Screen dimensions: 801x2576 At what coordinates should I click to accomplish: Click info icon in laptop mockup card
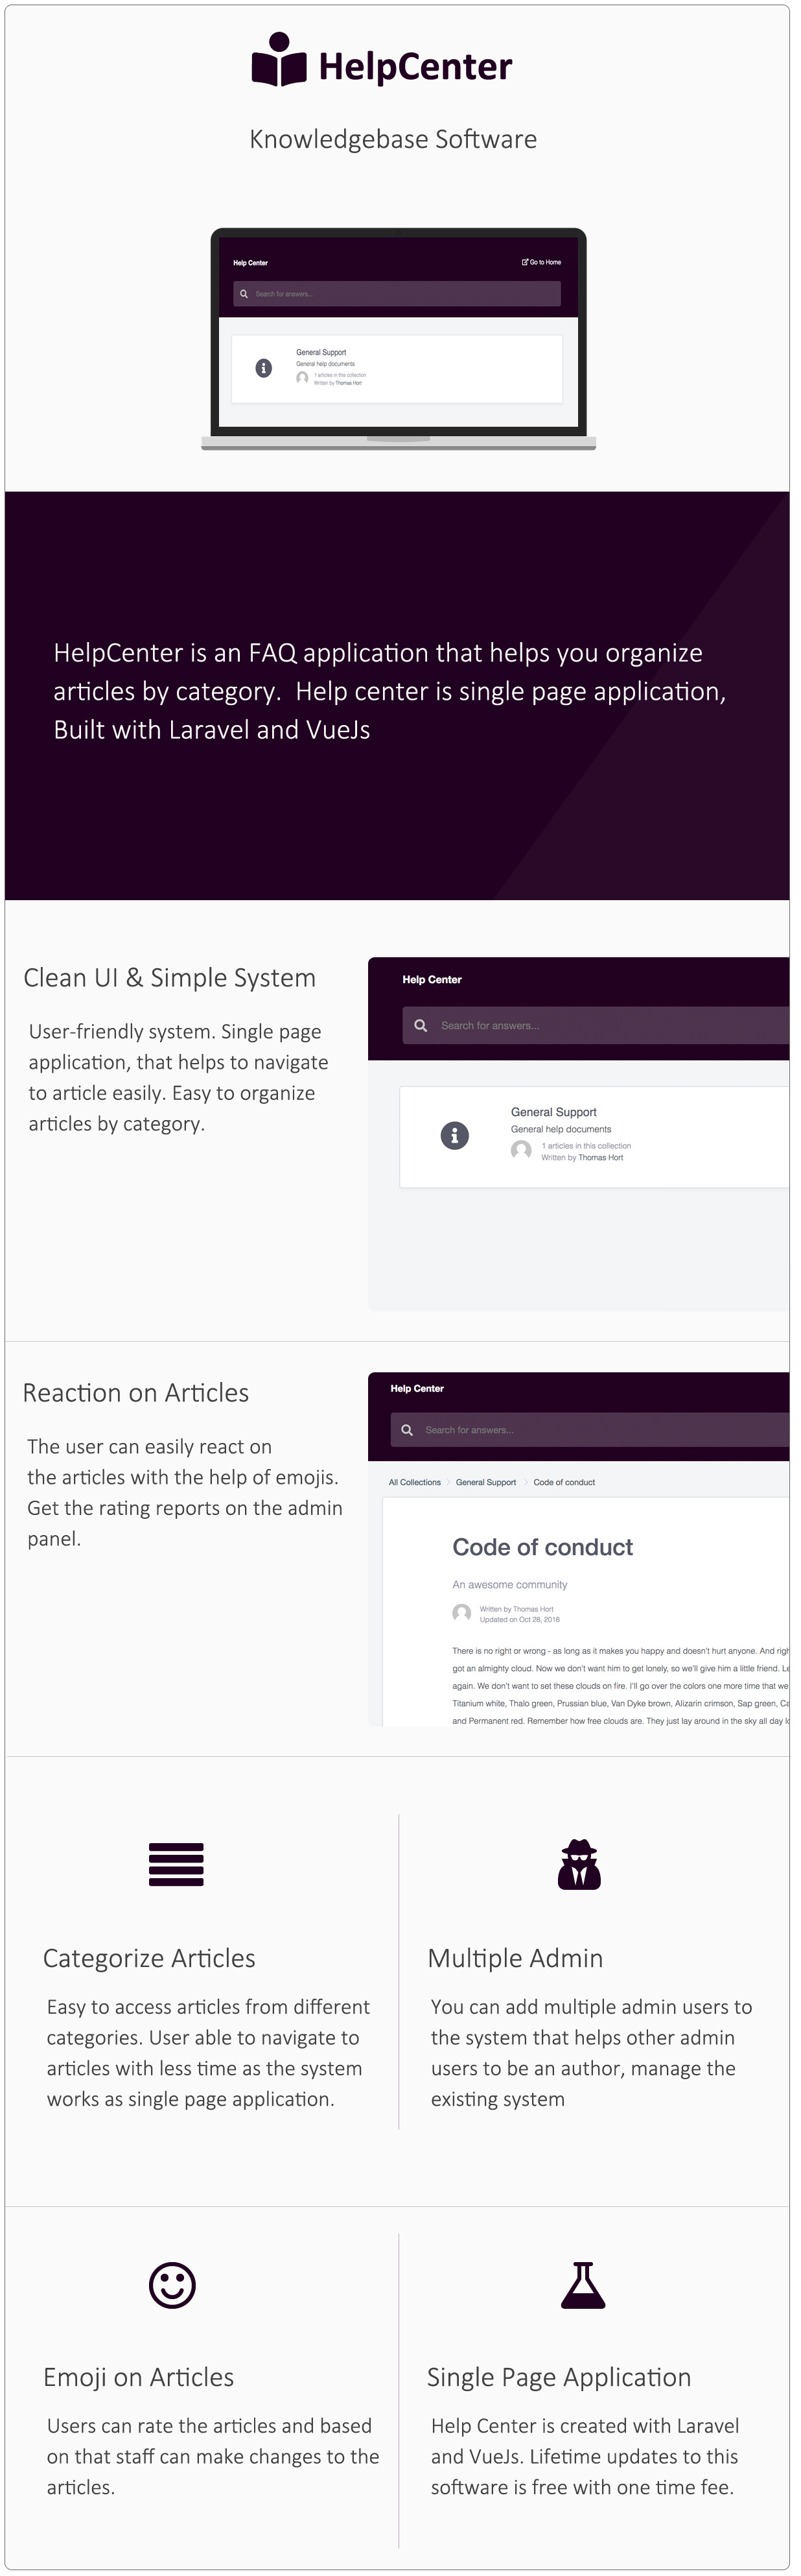264,368
